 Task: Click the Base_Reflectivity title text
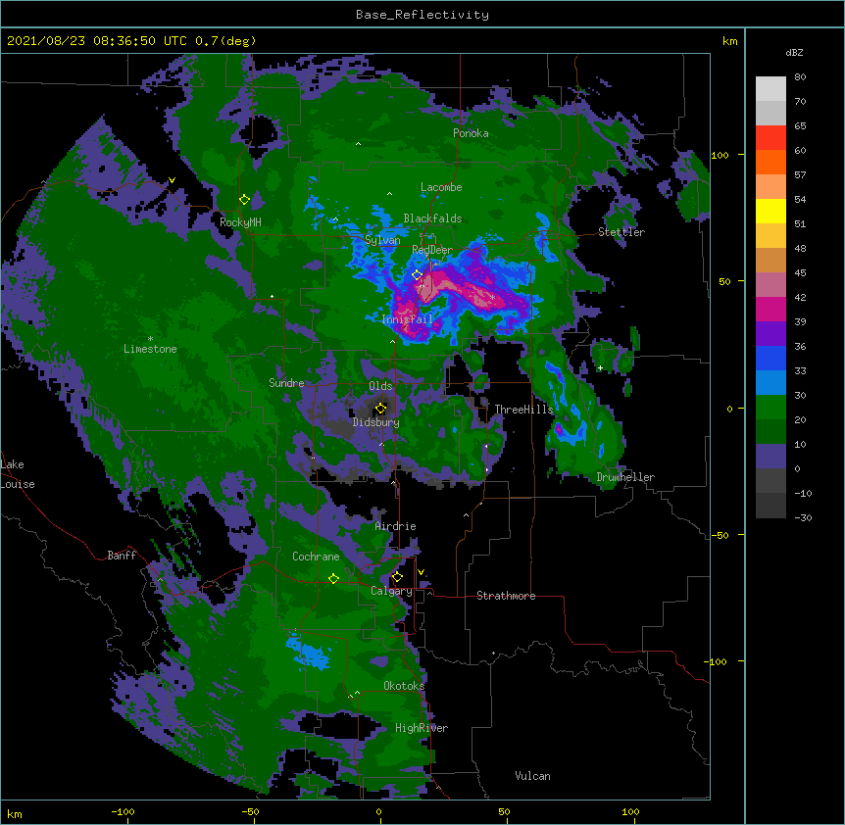422,15
